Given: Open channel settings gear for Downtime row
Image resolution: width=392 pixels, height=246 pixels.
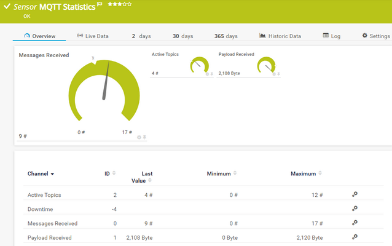Looking at the screenshot, I should [355, 208].
